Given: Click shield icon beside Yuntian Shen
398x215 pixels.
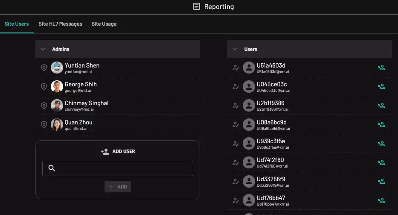Looking at the screenshot, I should coord(44,68).
